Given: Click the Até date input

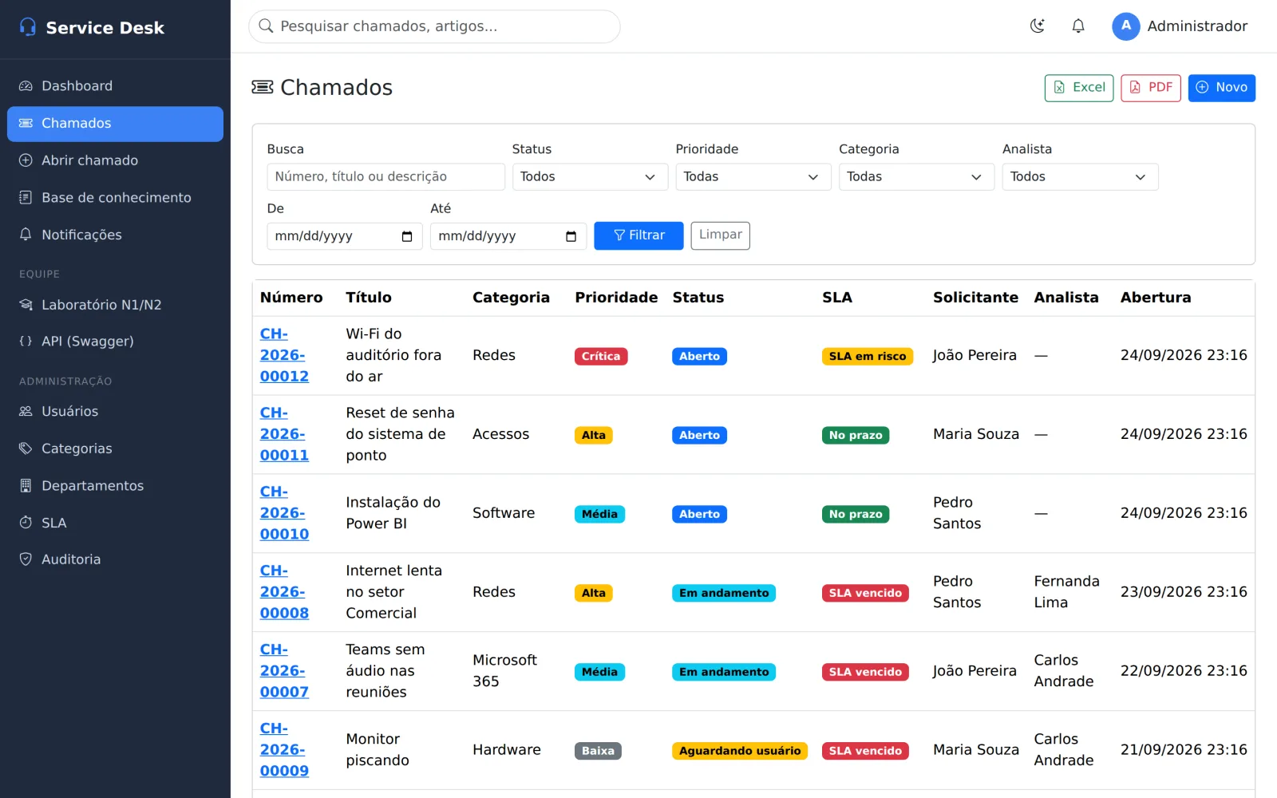Looking at the screenshot, I should pyautogui.click(x=508, y=236).
